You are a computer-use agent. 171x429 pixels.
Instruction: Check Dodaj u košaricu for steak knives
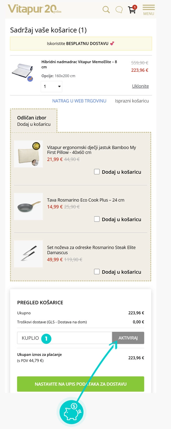pos(97,272)
